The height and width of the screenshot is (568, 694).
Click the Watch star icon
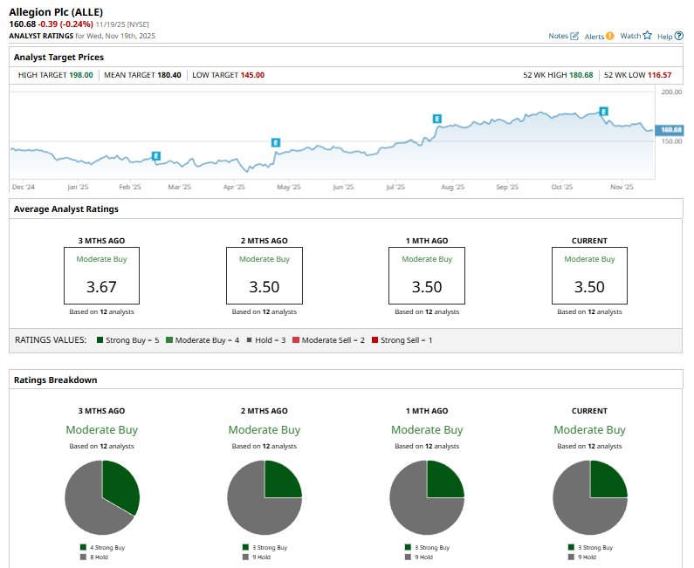648,36
